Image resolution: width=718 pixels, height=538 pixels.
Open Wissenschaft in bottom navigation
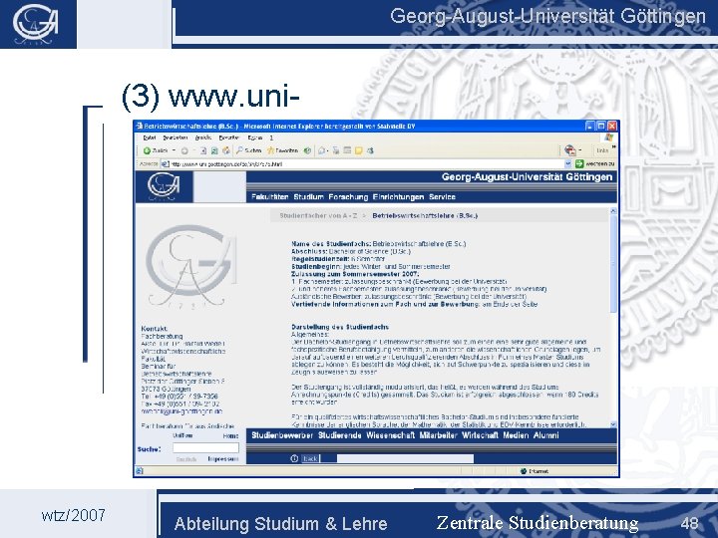click(x=390, y=435)
